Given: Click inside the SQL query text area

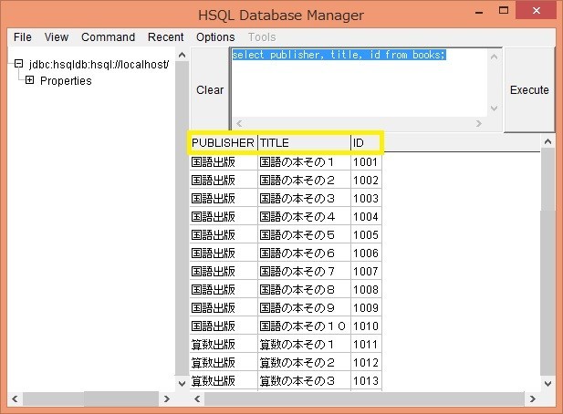Looking at the screenshot, I should 359,82.
